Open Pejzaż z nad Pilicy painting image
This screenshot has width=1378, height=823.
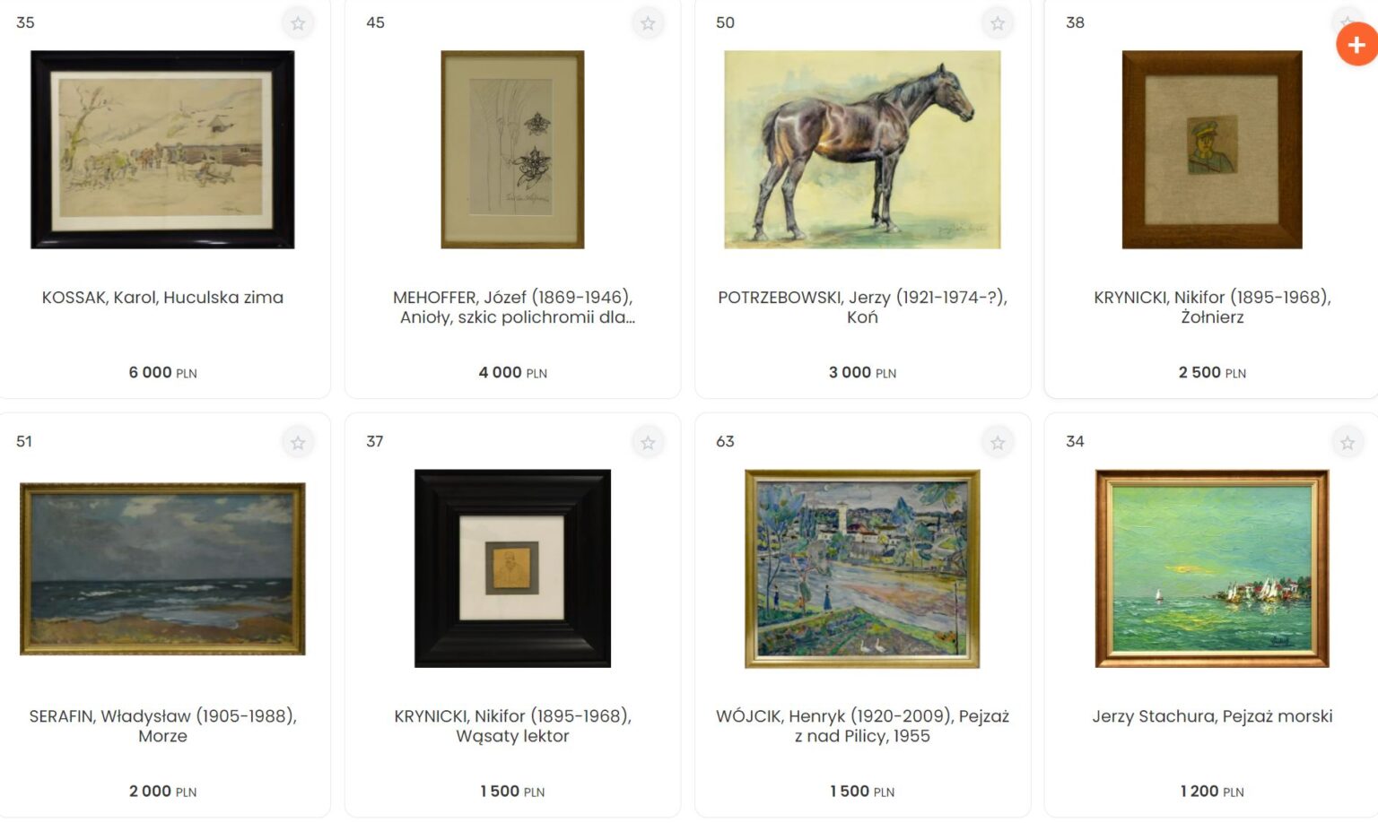[862, 568]
